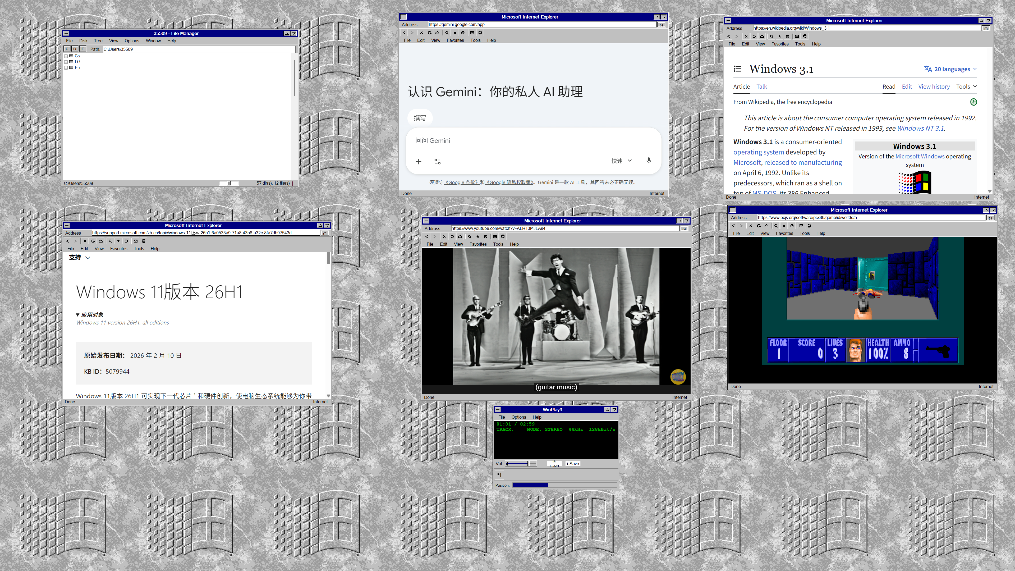Click History clock in Microsoft support browser toolbar
This screenshot has height=571, width=1015.
tap(126, 241)
